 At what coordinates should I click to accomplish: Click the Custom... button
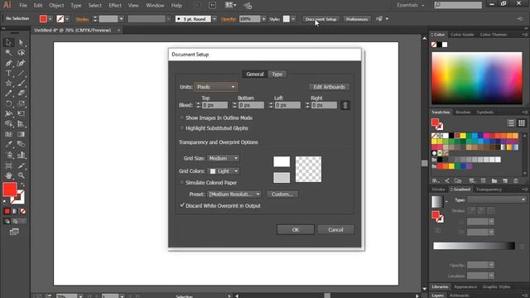(282, 195)
